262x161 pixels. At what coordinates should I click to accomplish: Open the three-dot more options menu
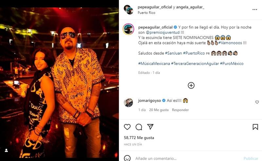click(254, 10)
